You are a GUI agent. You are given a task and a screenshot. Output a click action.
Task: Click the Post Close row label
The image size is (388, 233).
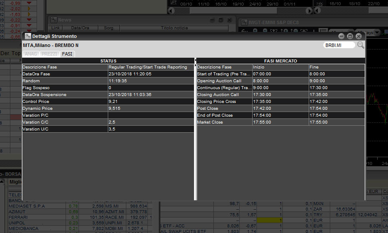tap(208, 109)
